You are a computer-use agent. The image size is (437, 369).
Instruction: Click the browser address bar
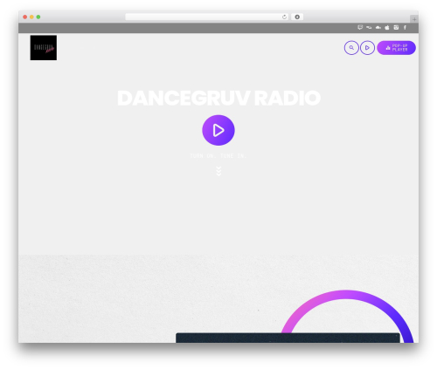coord(207,17)
